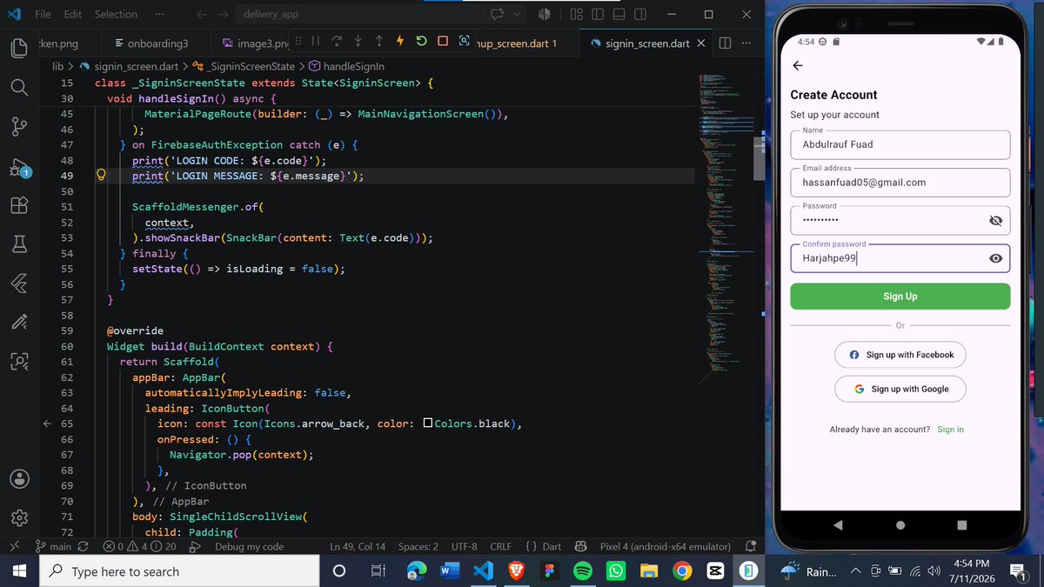Viewport: 1044px width, 587px height.
Task: Toggle the bottom panel layout button
Action: tap(619, 14)
